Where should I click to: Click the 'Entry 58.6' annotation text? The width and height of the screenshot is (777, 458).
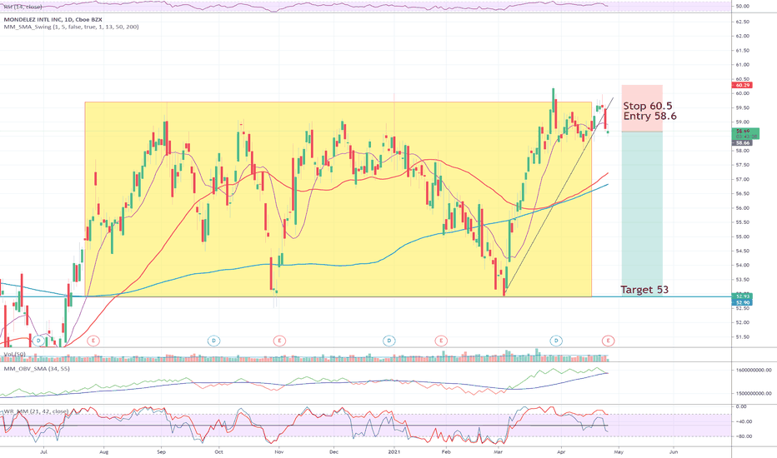click(649, 116)
